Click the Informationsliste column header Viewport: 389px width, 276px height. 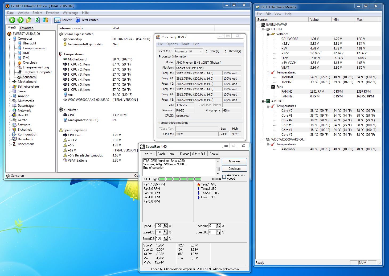coord(84,28)
